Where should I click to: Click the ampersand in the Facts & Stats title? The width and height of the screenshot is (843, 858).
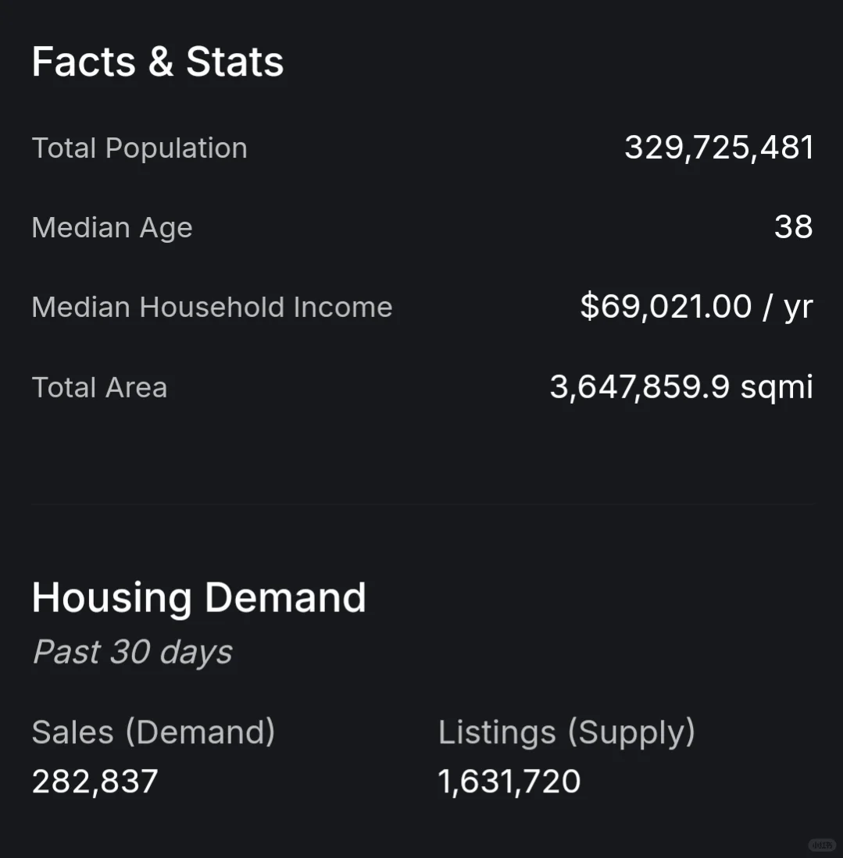click(160, 62)
